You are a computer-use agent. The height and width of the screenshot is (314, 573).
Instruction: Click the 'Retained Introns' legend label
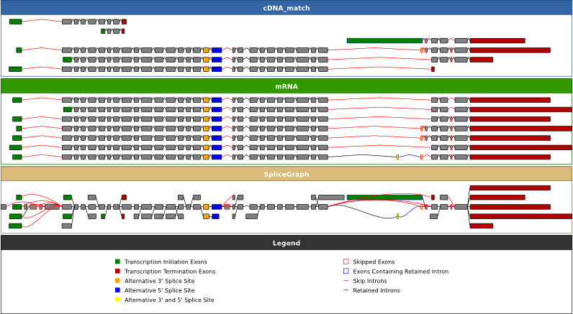tap(376, 290)
